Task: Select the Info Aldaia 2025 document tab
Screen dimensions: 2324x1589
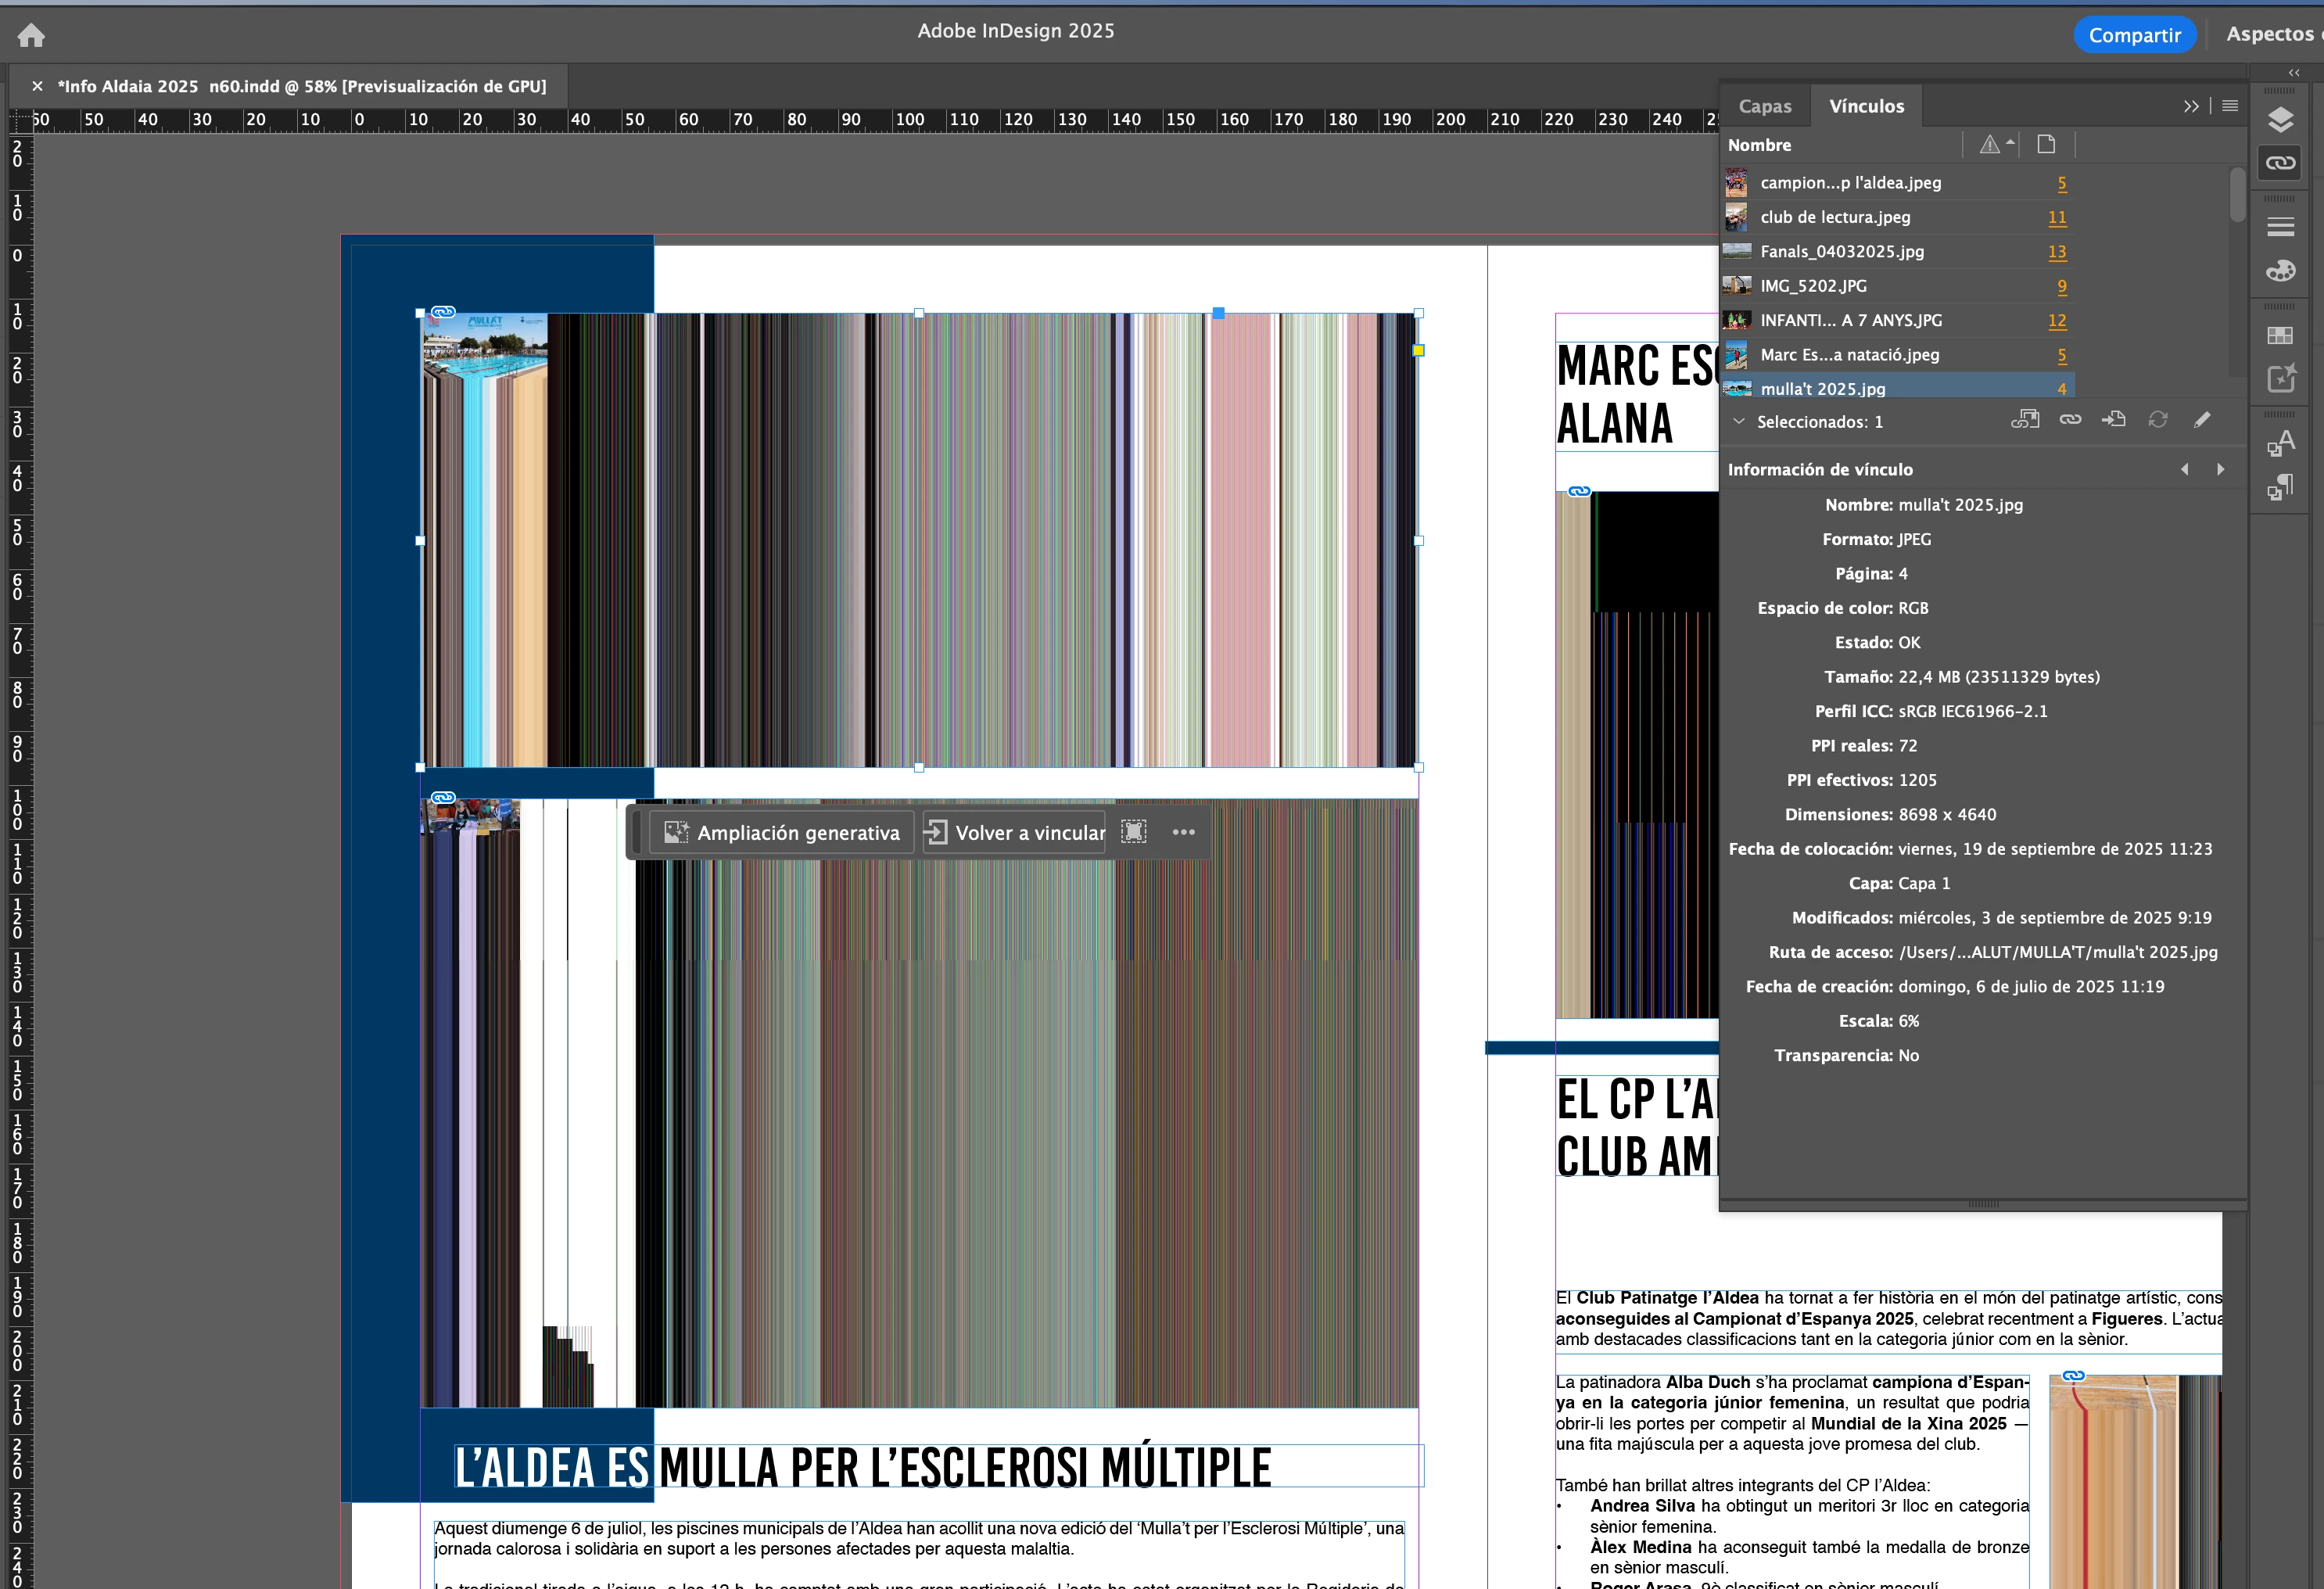Action: click(301, 86)
